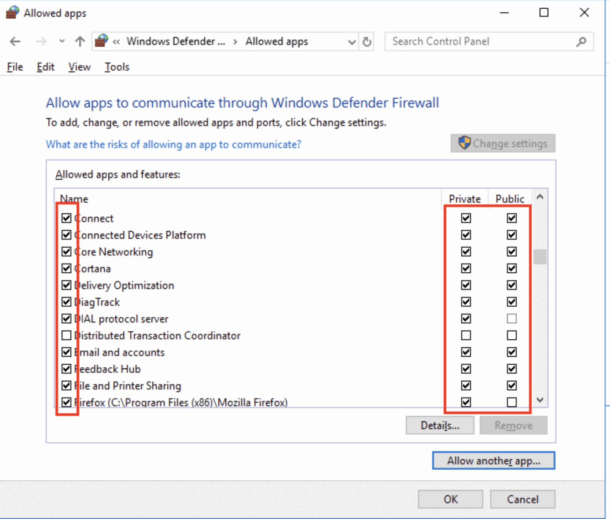Image resolution: width=610 pixels, height=519 pixels.
Task: Click the double chevron in address path
Action: coord(116,42)
